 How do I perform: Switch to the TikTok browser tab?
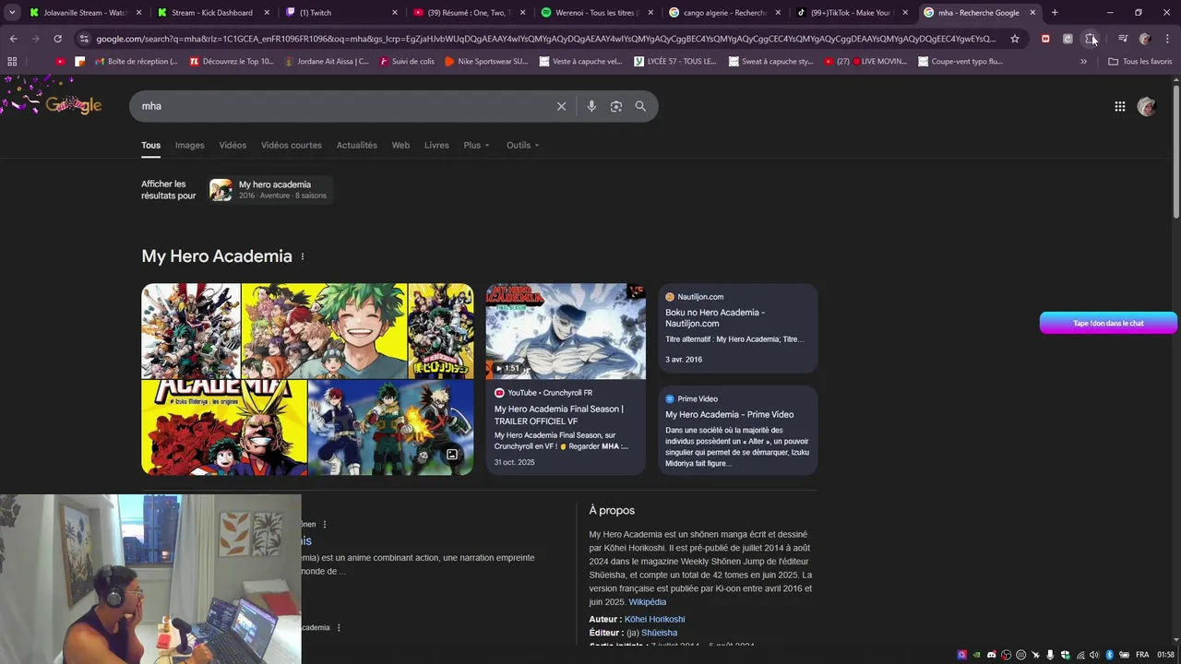click(x=853, y=13)
